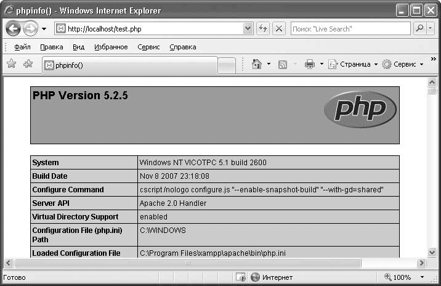Click the Internet Explorer title bar icon

[9, 10]
